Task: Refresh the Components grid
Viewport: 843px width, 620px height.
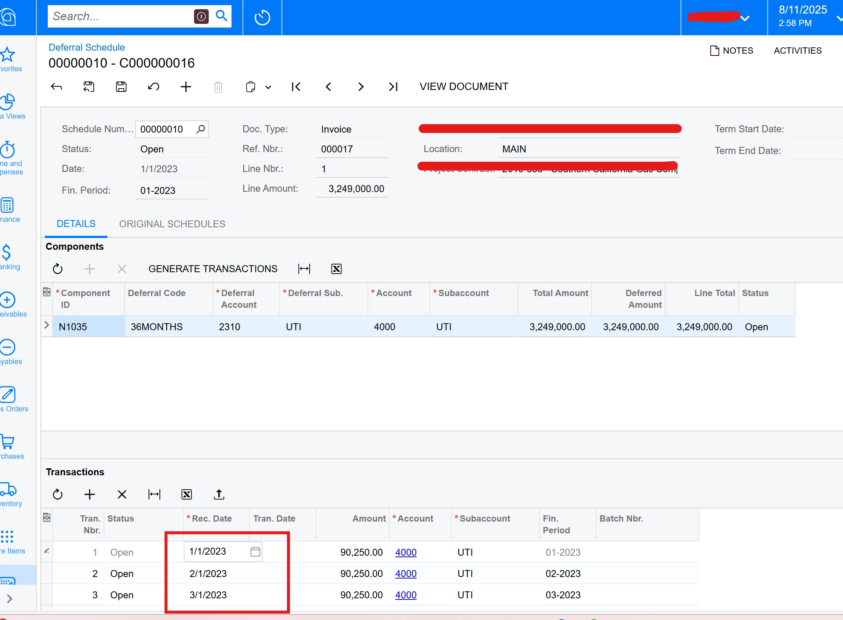Action: click(x=57, y=269)
